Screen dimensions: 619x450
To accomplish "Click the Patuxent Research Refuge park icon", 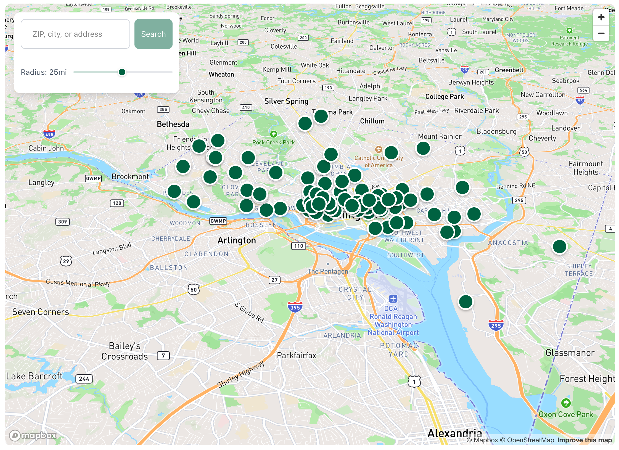I will 569,30.
